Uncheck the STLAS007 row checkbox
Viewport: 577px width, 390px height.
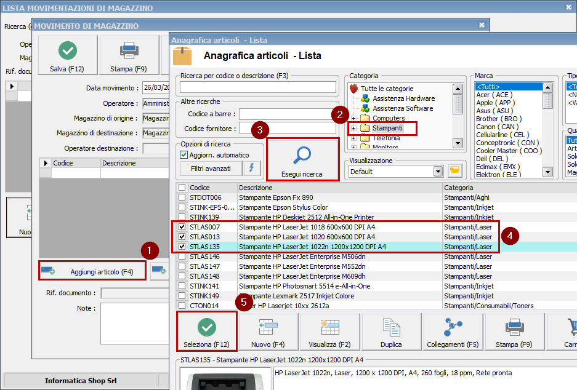[x=182, y=227]
